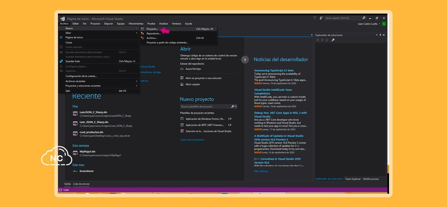Screen dimensions: 447x207
Task: Open recent project buspokano
Action: click(87, 171)
